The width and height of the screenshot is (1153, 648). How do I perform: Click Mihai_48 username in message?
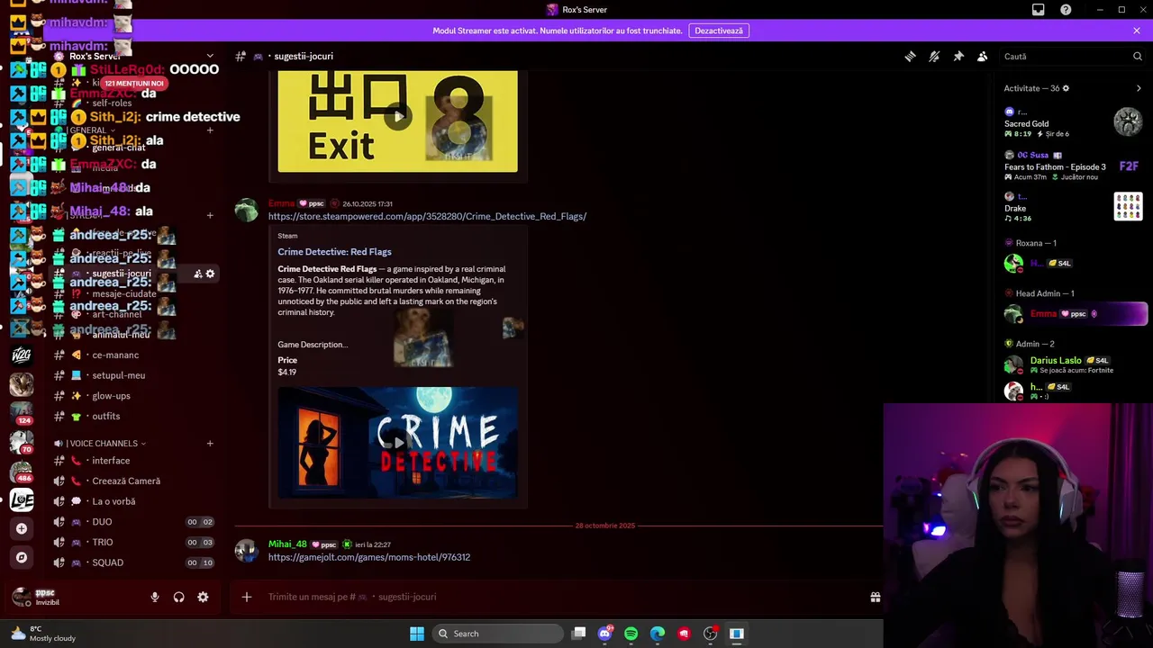click(x=287, y=544)
